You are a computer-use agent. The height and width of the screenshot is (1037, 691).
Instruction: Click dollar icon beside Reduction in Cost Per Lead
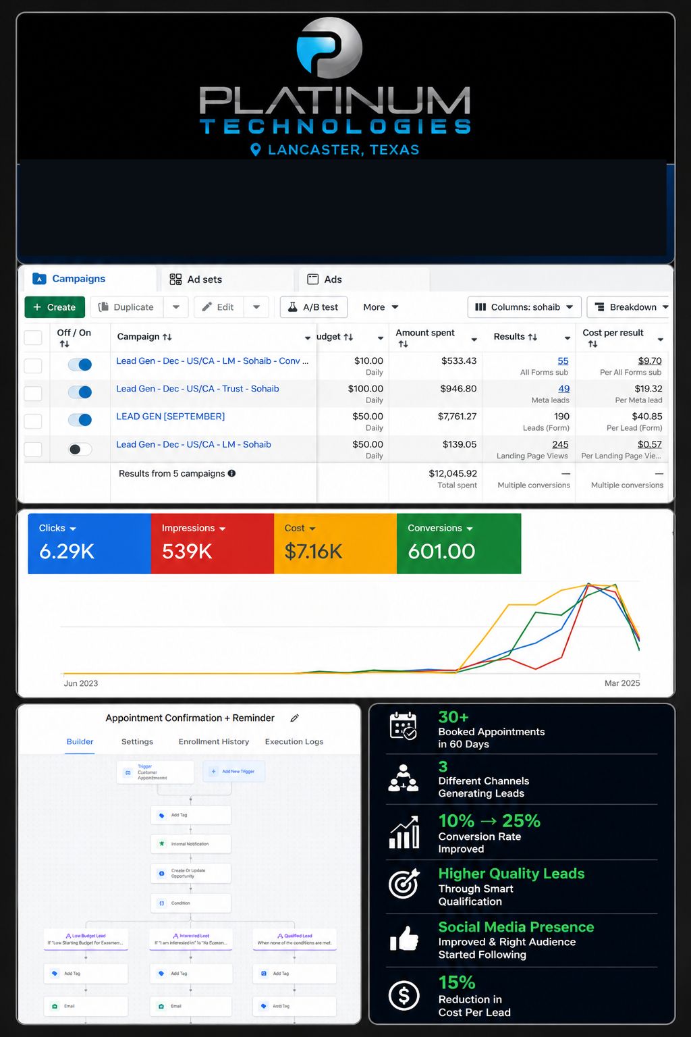click(404, 995)
